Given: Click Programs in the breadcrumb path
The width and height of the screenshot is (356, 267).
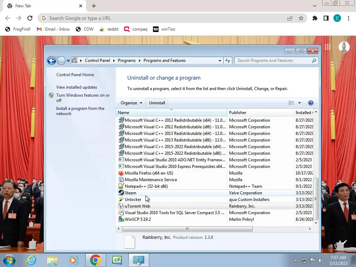Looking at the screenshot, I should (x=127, y=60).
